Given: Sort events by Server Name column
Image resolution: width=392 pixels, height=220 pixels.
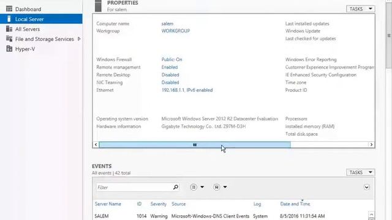Looking at the screenshot, I should pos(108,204).
